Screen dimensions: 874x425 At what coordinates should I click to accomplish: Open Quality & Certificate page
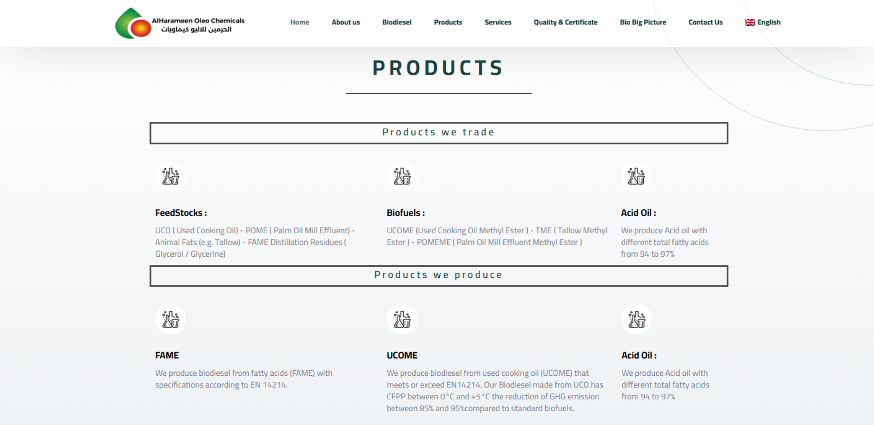coord(565,23)
